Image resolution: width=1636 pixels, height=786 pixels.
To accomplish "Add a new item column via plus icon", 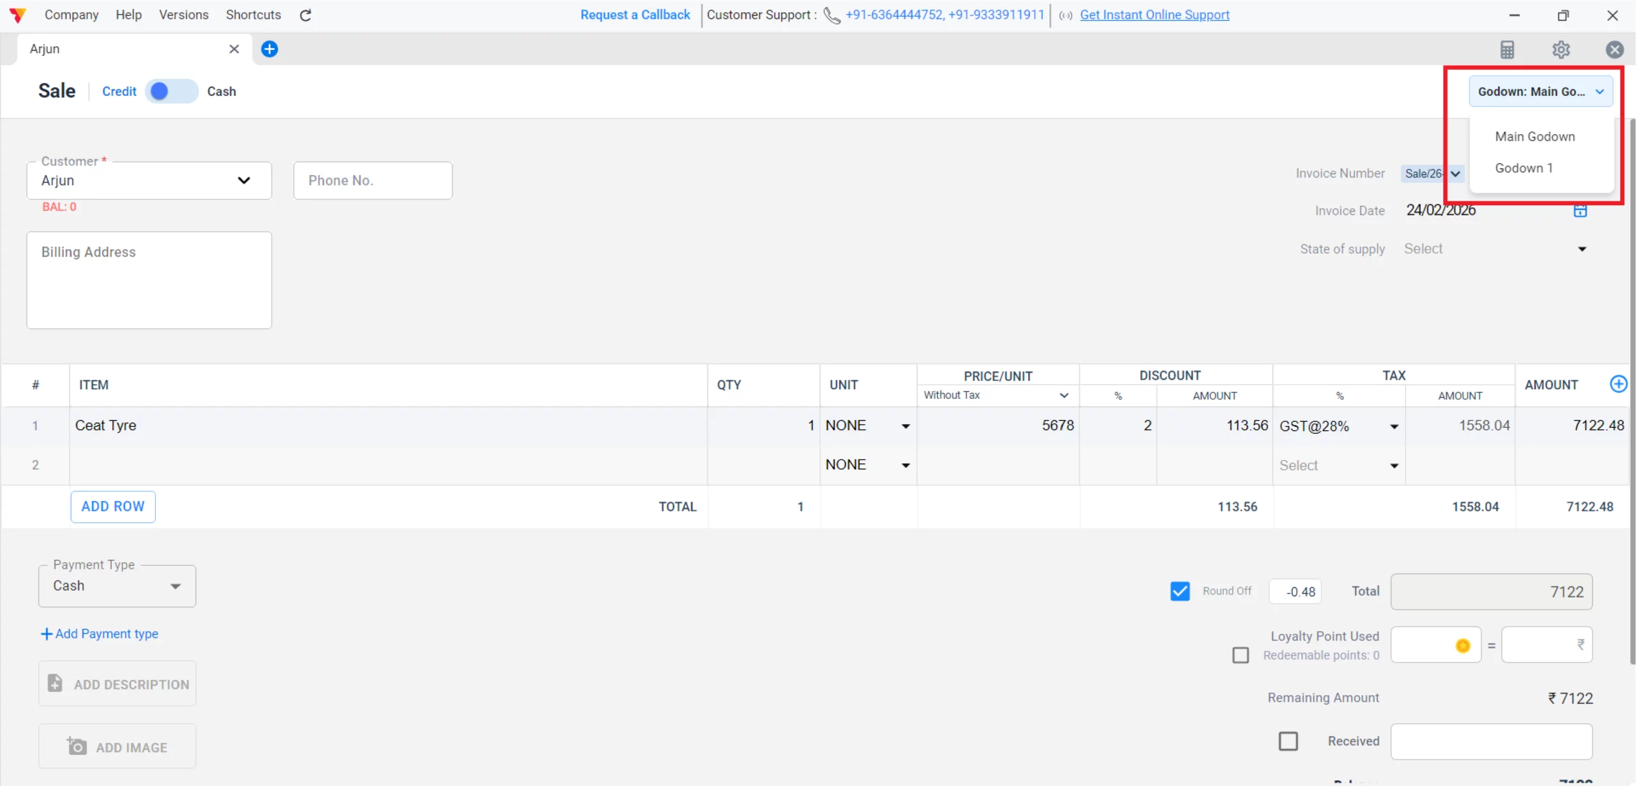I will coord(1619,383).
